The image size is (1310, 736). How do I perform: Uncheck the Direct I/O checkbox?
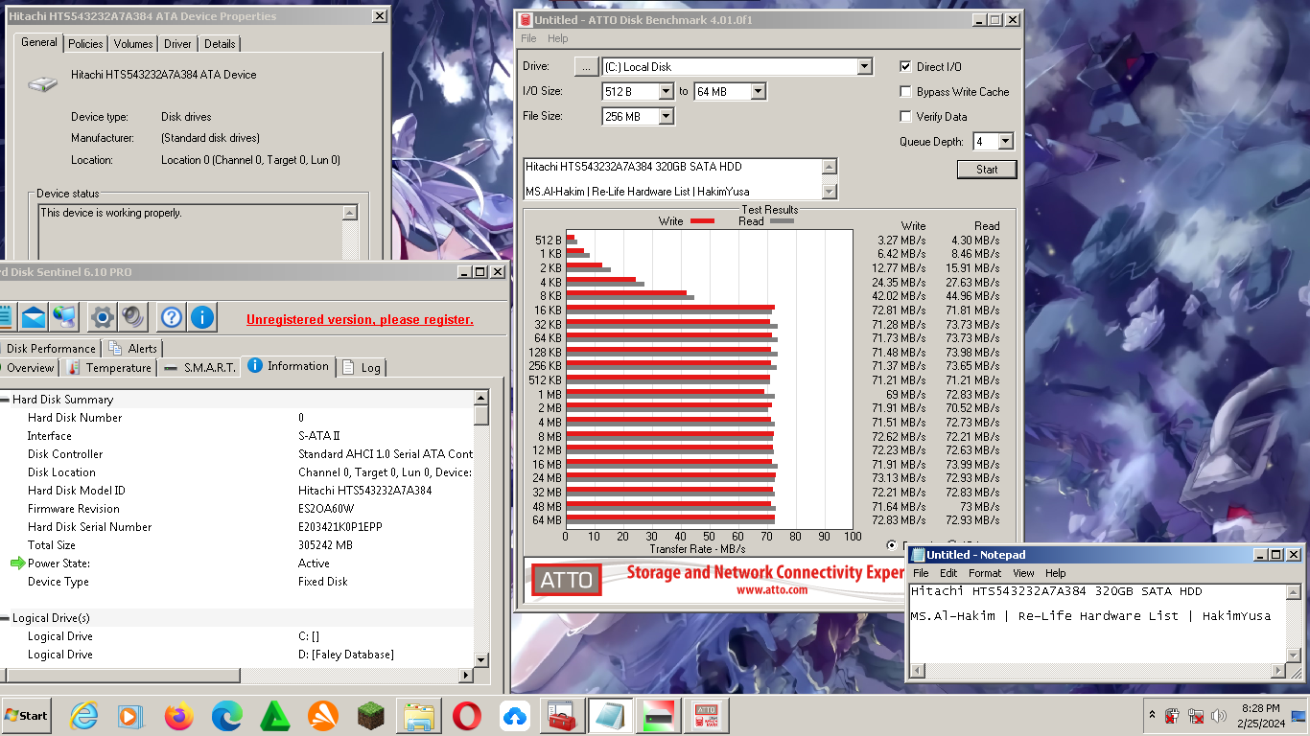pyautogui.click(x=905, y=66)
